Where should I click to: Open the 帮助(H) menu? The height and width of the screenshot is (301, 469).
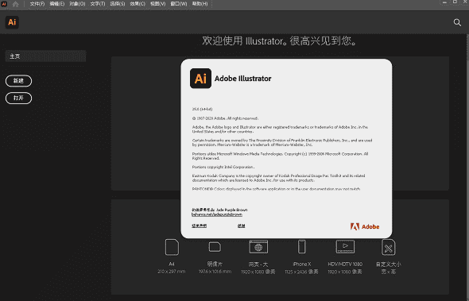pyautogui.click(x=200, y=4)
